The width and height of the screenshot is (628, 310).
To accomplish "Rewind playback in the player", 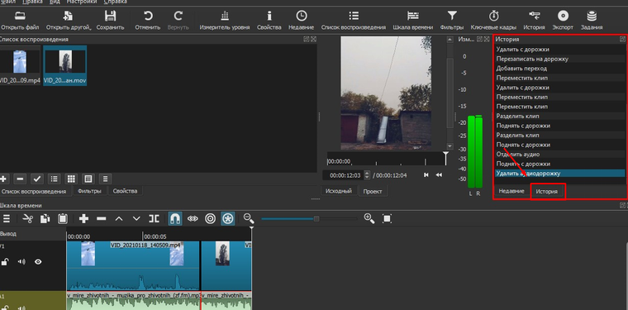I will [x=439, y=175].
